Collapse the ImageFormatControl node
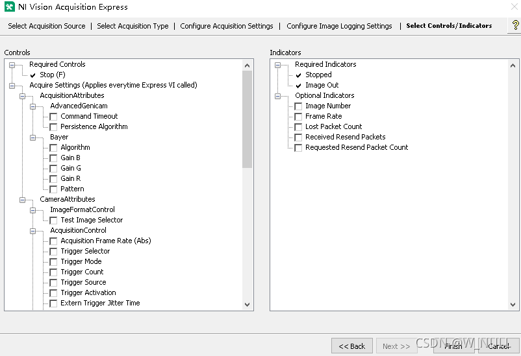Viewport: 521px width, 356px height. coord(32,210)
